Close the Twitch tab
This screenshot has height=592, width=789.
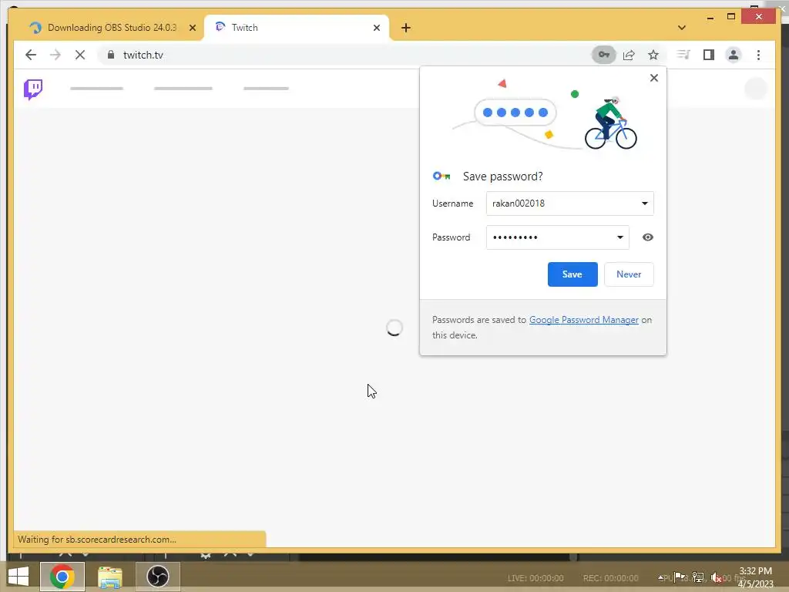376,28
